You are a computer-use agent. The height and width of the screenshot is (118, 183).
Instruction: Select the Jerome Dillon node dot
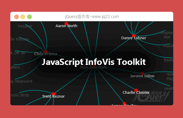(142, 74)
